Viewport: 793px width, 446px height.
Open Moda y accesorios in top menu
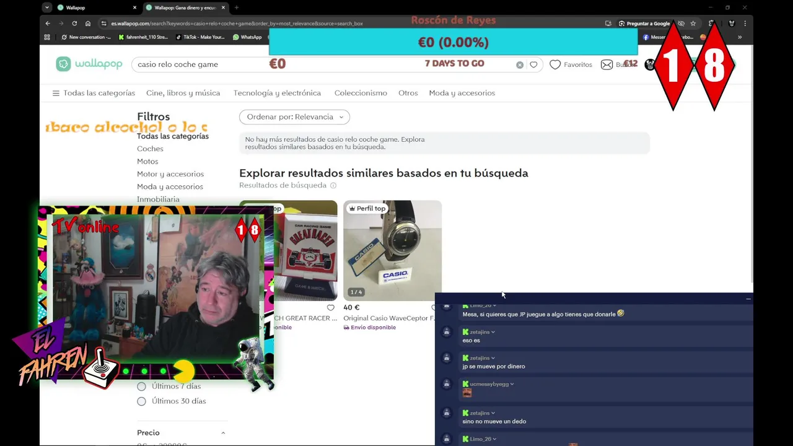[462, 93]
